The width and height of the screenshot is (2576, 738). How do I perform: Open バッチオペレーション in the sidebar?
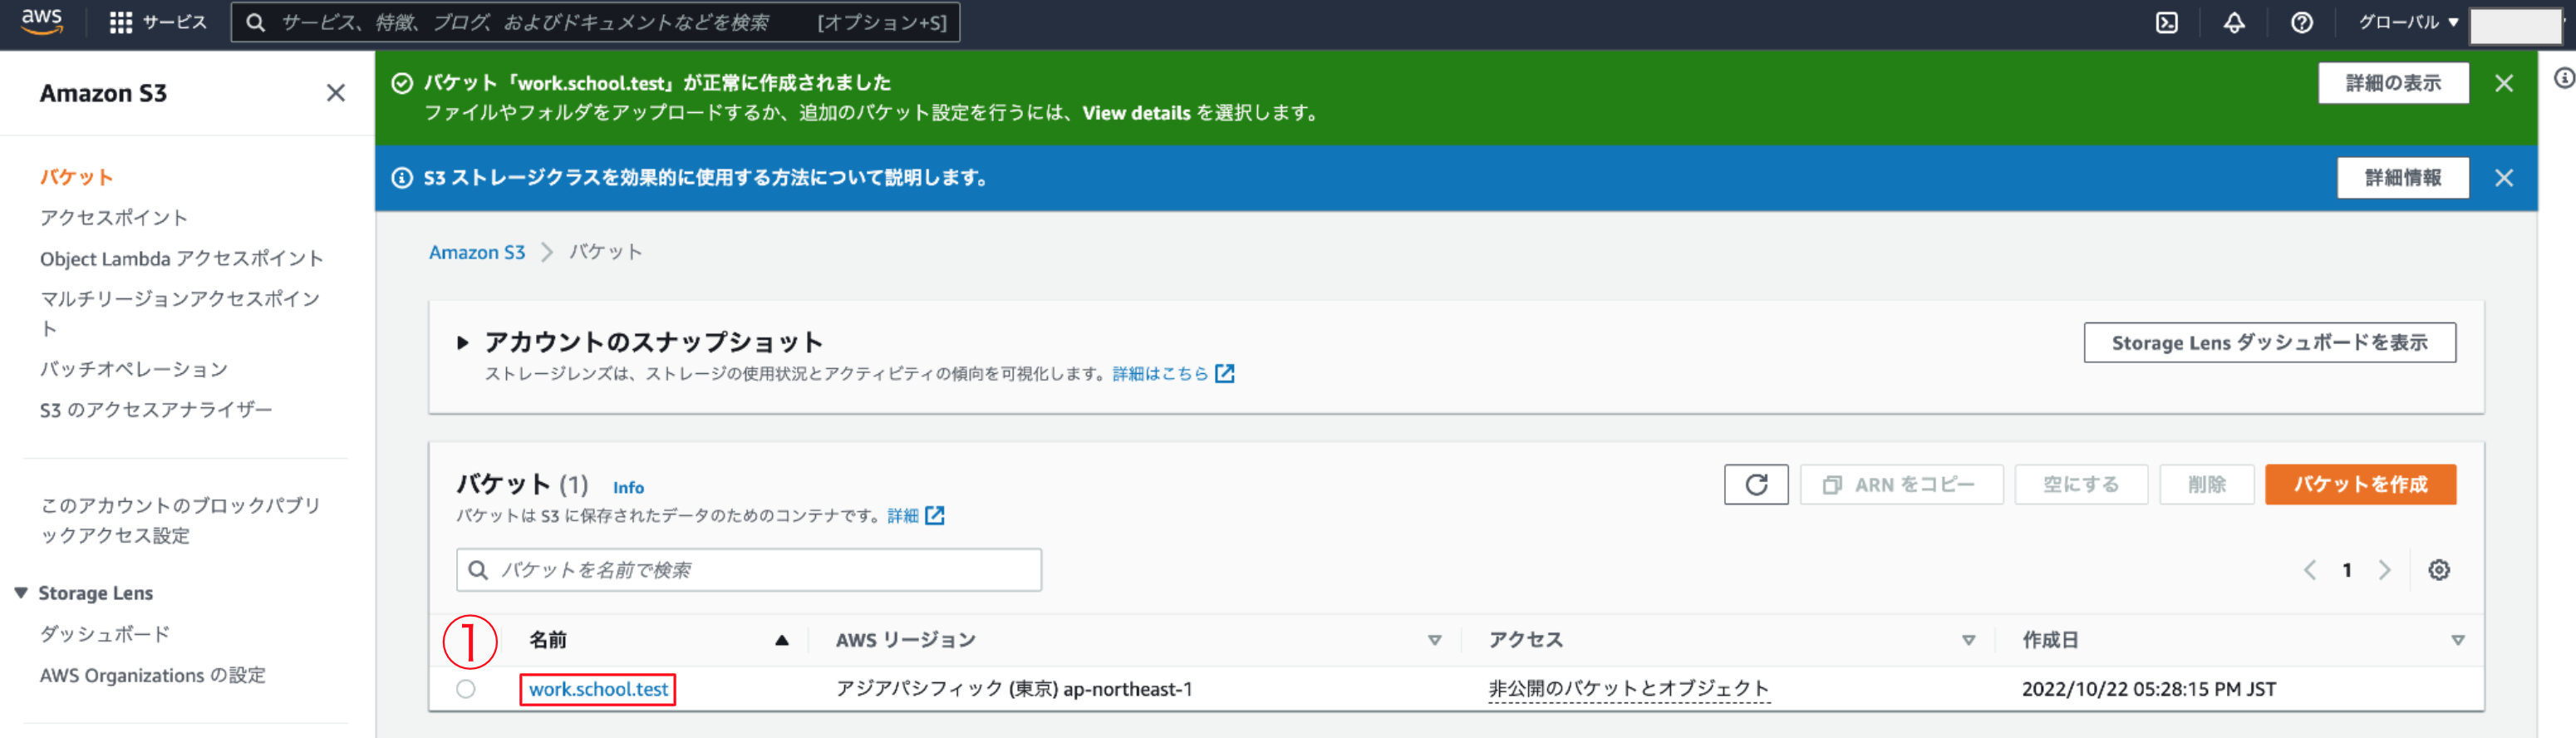point(134,369)
